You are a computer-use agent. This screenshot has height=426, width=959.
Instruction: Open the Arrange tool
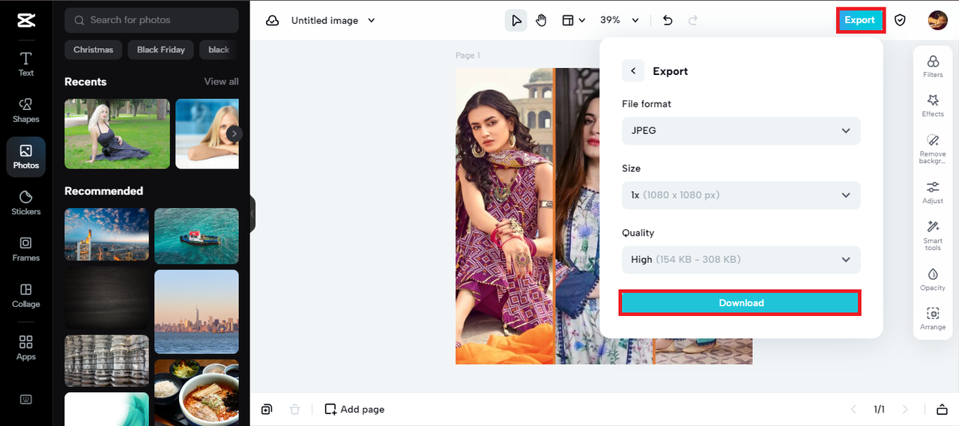(933, 318)
